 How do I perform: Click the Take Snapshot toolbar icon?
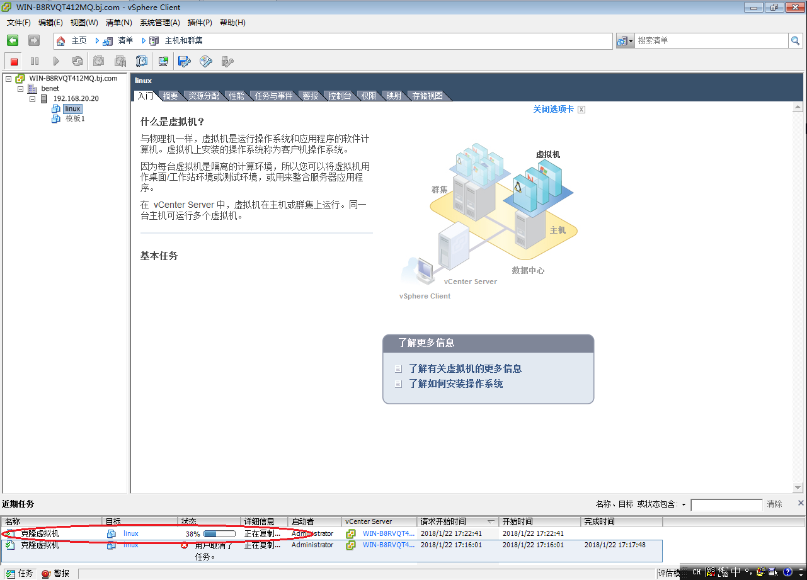(x=99, y=61)
